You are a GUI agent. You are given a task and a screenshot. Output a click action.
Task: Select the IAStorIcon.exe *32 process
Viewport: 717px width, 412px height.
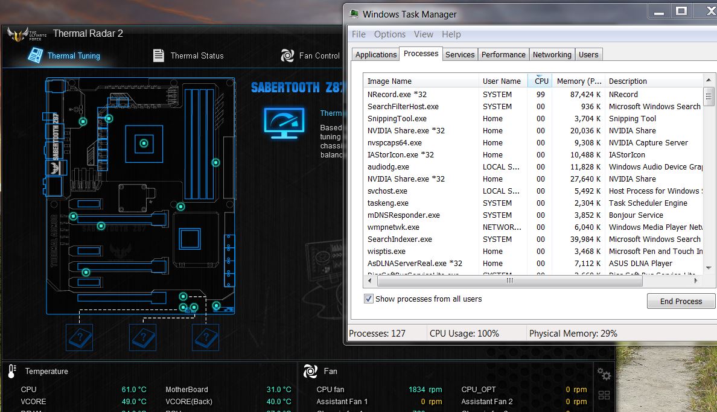coord(534,154)
